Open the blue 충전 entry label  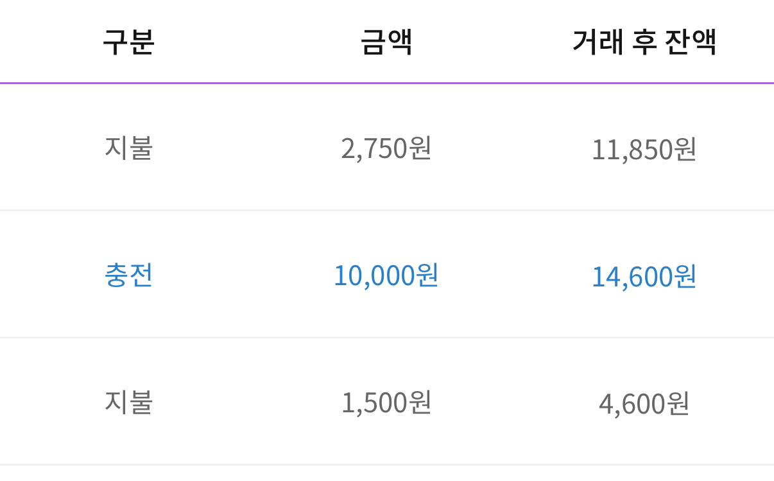click(x=128, y=275)
